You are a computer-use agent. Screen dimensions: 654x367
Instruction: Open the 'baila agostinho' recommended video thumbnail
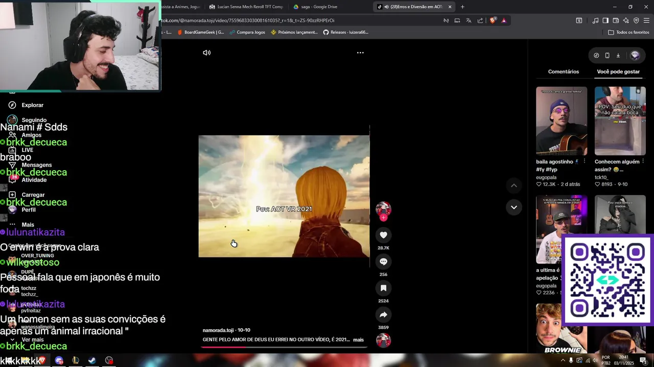pos(562,121)
